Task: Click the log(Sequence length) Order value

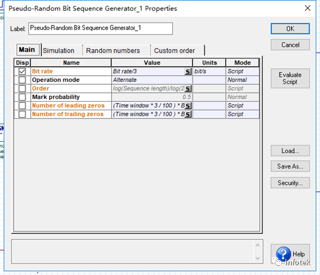Action: (148, 88)
